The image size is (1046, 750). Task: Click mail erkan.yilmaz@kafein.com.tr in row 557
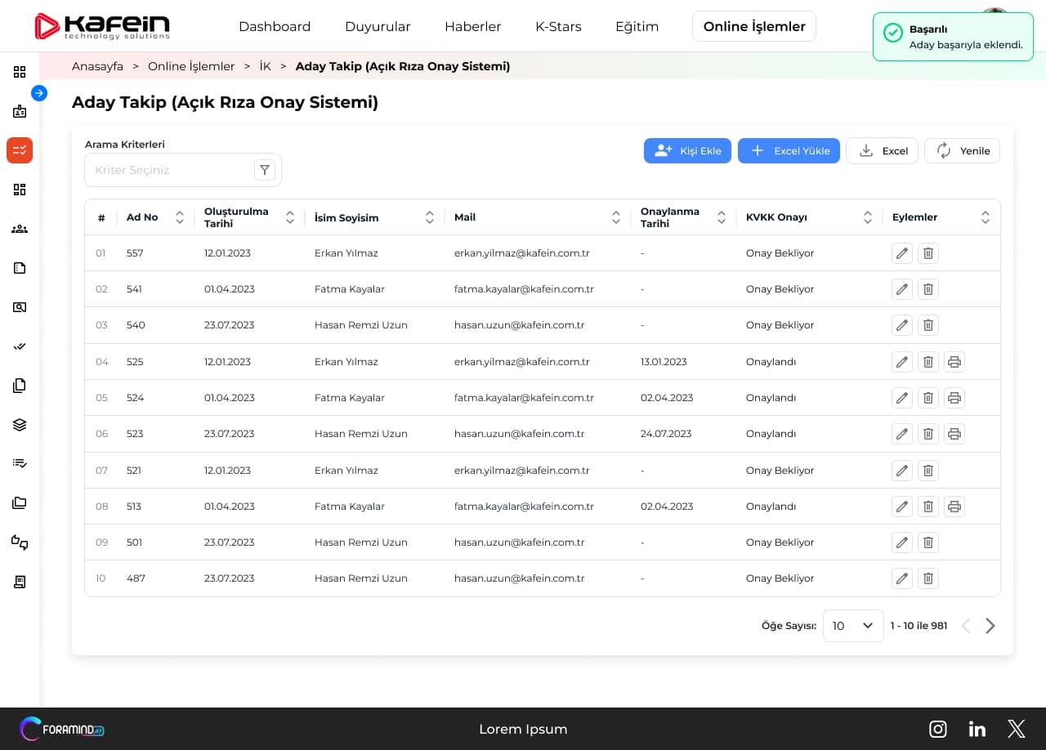[x=522, y=253]
